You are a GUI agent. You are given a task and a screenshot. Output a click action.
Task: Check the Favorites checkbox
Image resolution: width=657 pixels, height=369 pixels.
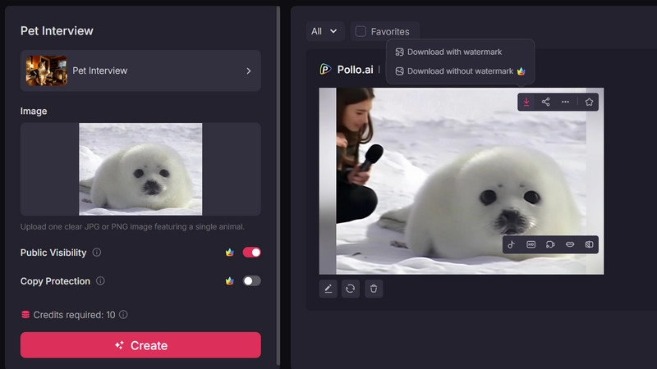click(x=361, y=31)
